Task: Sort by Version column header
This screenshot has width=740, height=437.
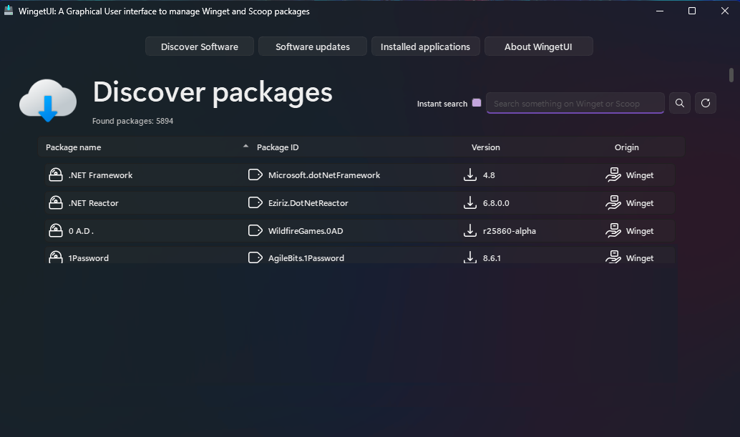Action: click(x=486, y=147)
